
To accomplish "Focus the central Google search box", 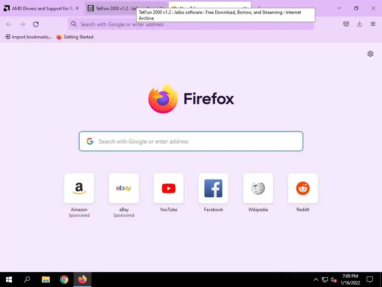I will [191, 141].
